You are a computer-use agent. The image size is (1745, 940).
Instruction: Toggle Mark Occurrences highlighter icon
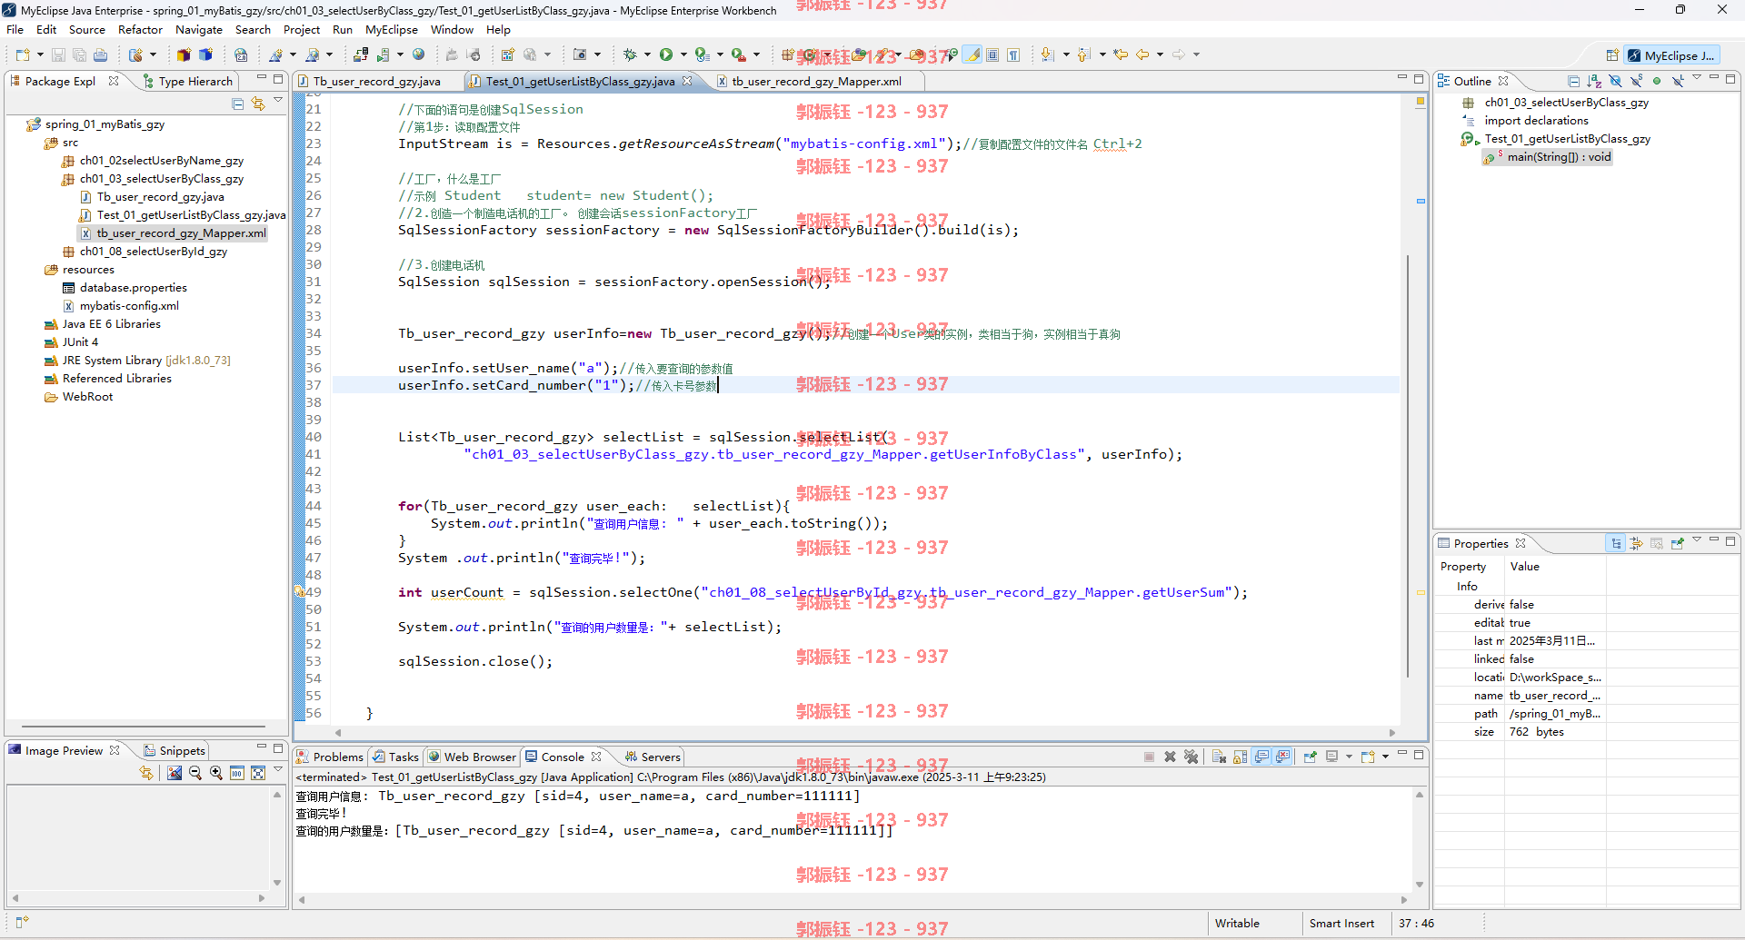pyautogui.click(x=972, y=54)
